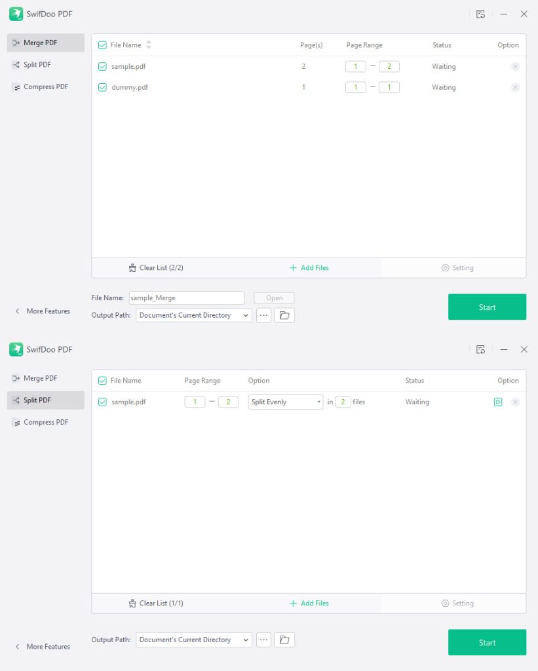Open history icon in Merge window title bar
Viewport: 538px width, 671px height.
click(480, 14)
